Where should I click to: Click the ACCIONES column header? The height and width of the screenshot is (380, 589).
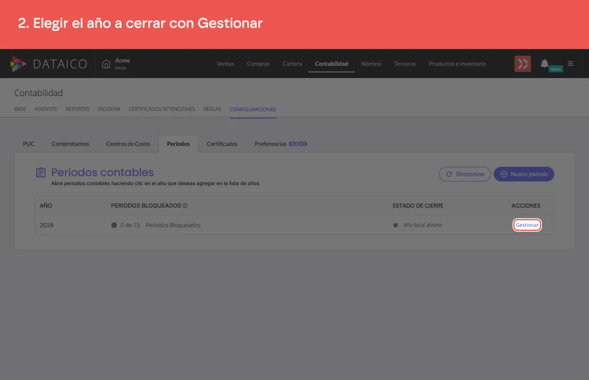526,205
